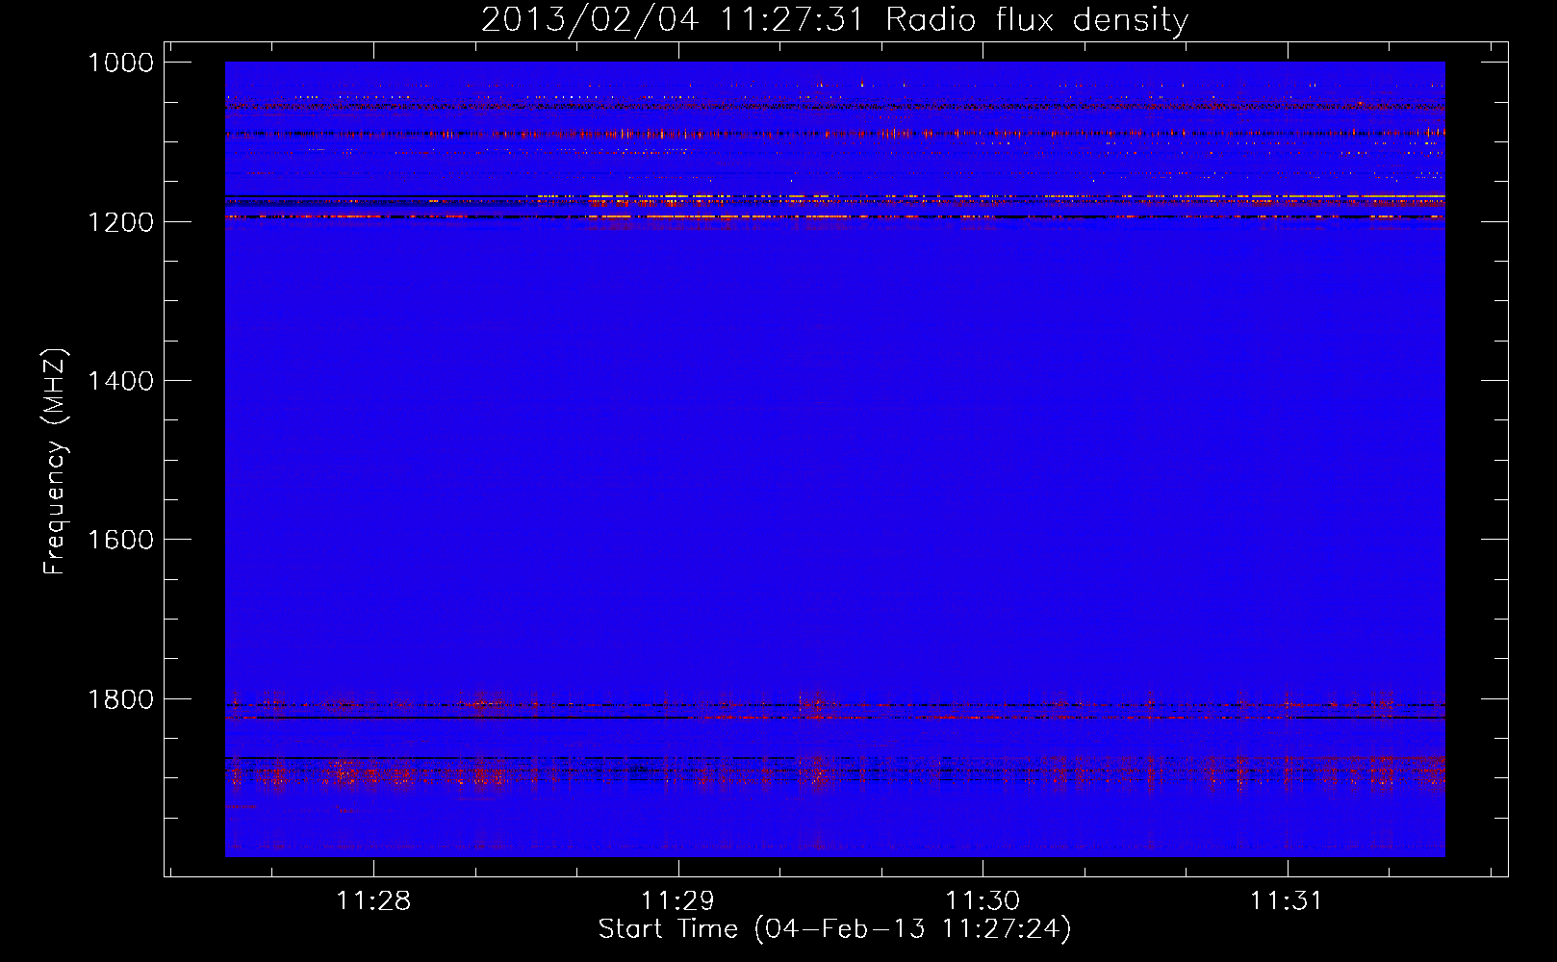Image resolution: width=1557 pixels, height=962 pixels.
Task: Click the '04-Feb-13 11:27:24' start time text
Action: (x=912, y=929)
